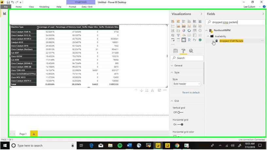This screenshot has width=267, height=150.
Task: Open the Format ribbon tab
Action: [73, 7]
